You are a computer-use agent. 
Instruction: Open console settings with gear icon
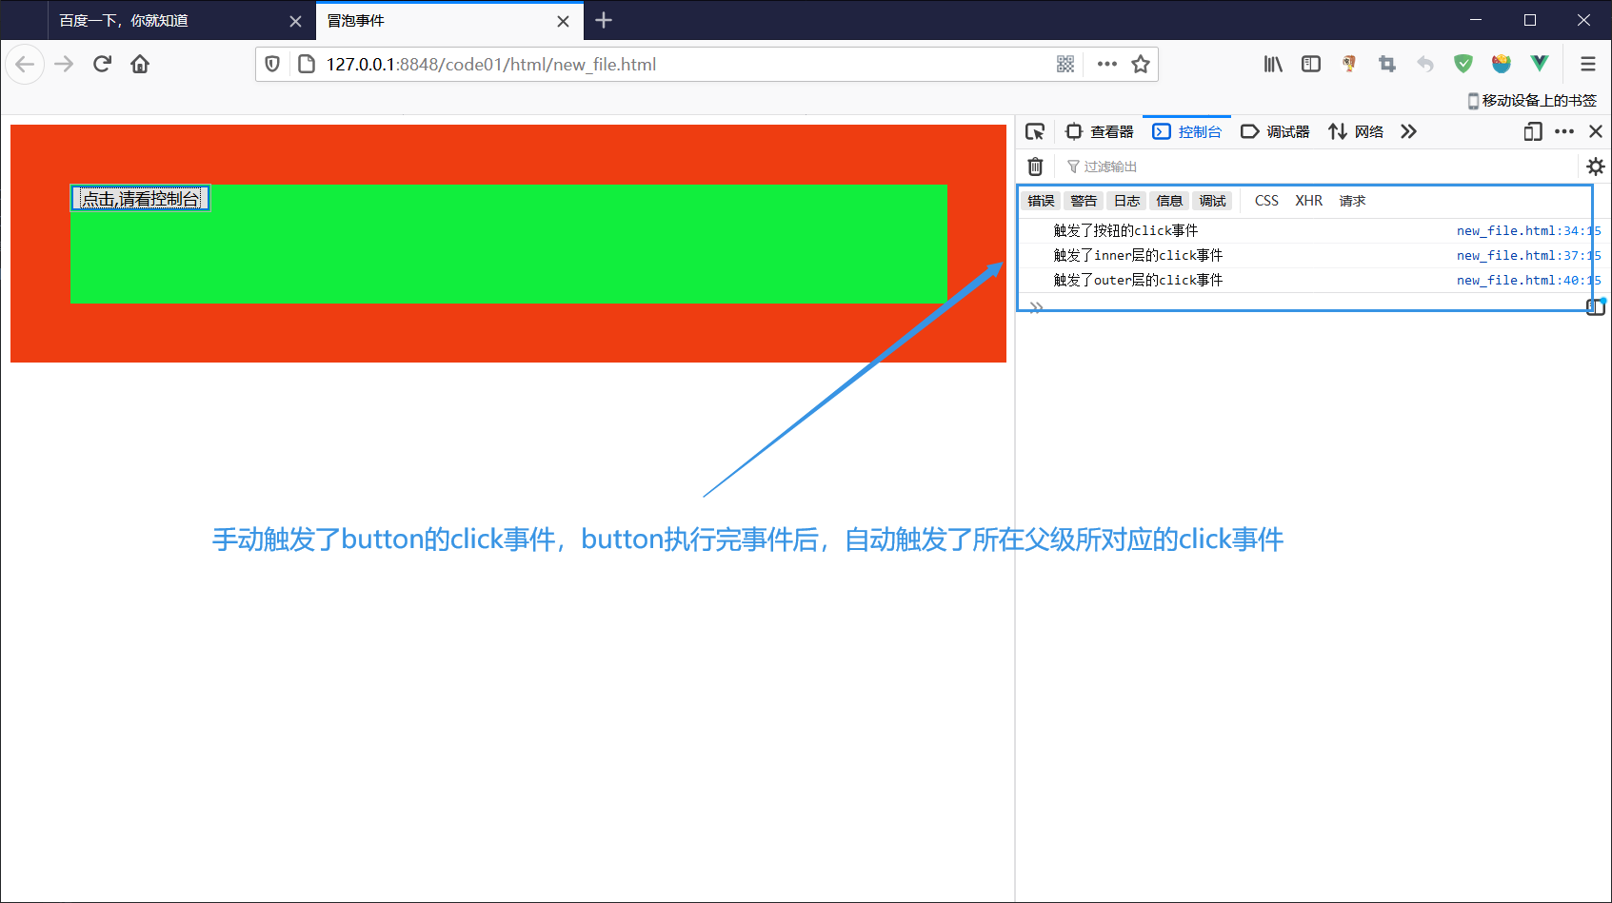pos(1595,167)
